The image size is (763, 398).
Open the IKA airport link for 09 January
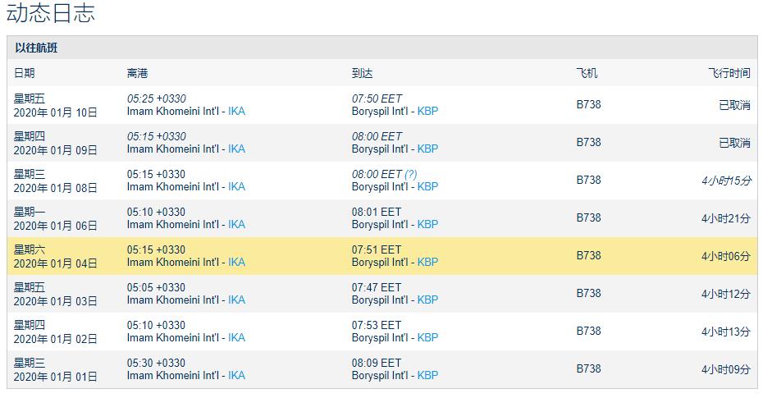click(236, 149)
